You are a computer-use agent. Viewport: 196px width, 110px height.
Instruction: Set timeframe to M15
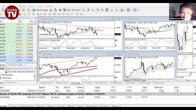[55, 14]
